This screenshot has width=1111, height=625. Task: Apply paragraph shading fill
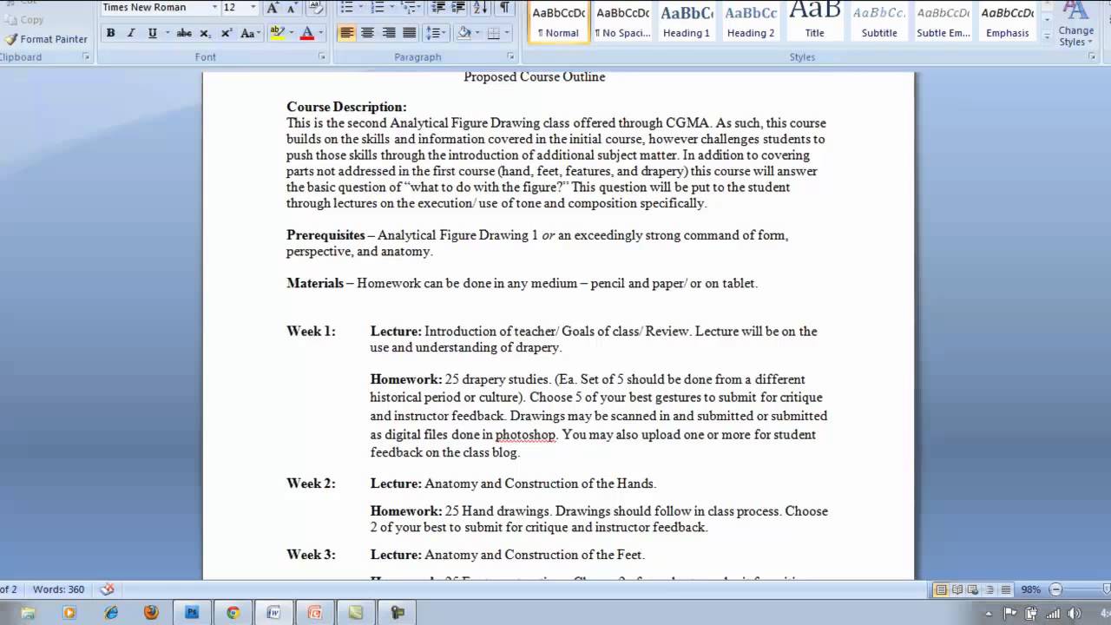463,33
